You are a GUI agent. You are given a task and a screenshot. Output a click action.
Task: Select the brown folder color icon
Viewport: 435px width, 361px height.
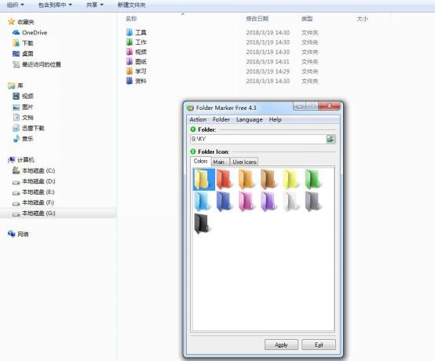(269, 180)
